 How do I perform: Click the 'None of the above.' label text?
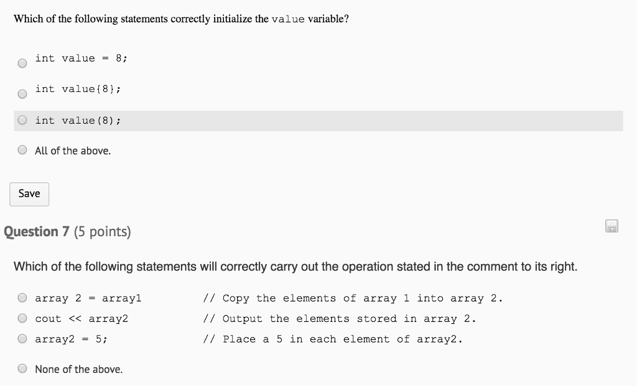pyautogui.click(x=78, y=369)
